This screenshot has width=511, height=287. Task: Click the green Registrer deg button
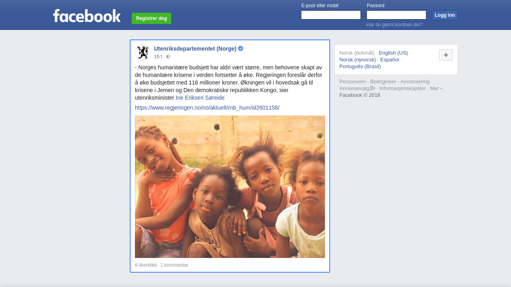point(151,18)
